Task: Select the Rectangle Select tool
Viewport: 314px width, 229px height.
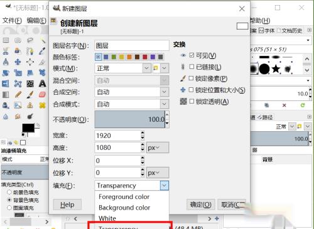Action: pyautogui.click(x=6, y=40)
